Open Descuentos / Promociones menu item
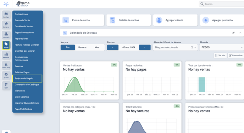Image resolution: width=244 pixels, height=133 pixels. (x=21, y=58)
